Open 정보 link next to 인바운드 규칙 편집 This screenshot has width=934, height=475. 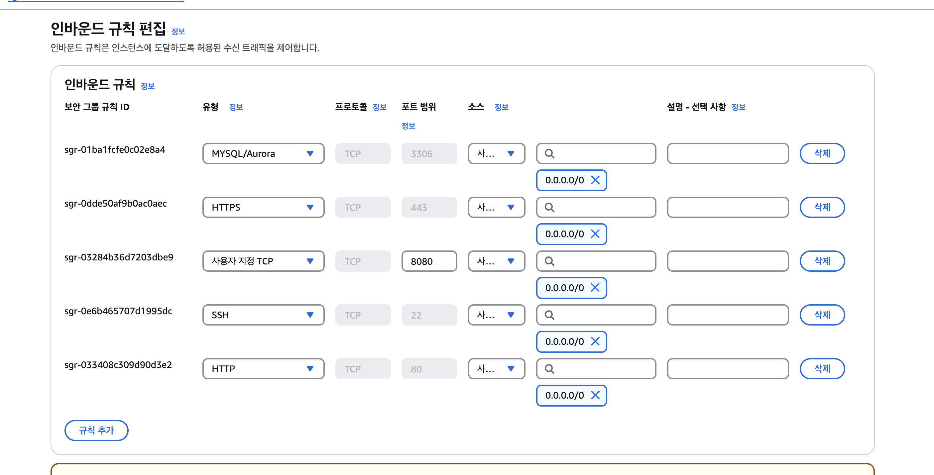click(178, 32)
